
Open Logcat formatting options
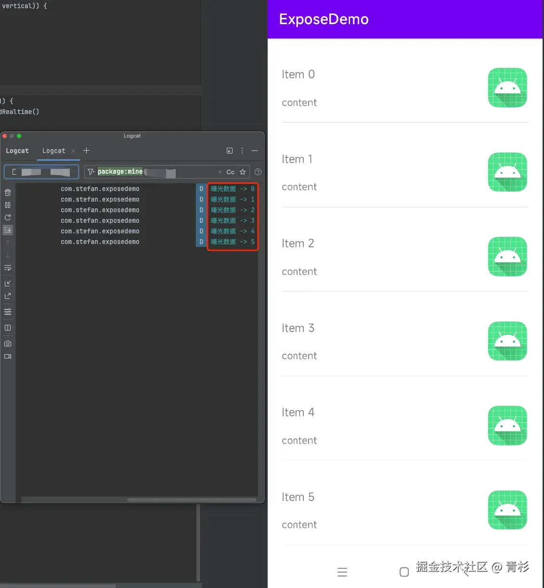(8, 311)
